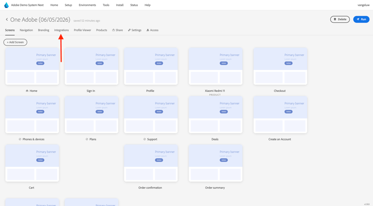The width and height of the screenshot is (373, 206).
Task: Click the Deals label text
Action: click(215, 139)
